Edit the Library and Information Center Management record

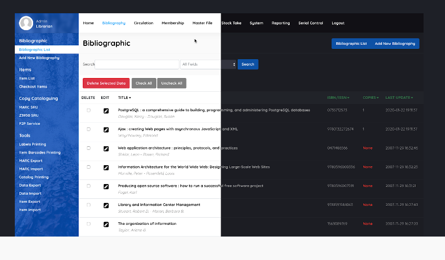click(106, 205)
